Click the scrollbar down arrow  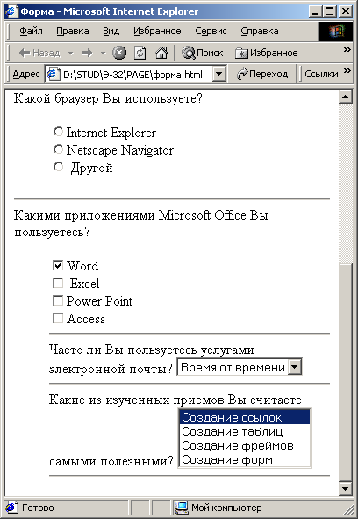346,488
